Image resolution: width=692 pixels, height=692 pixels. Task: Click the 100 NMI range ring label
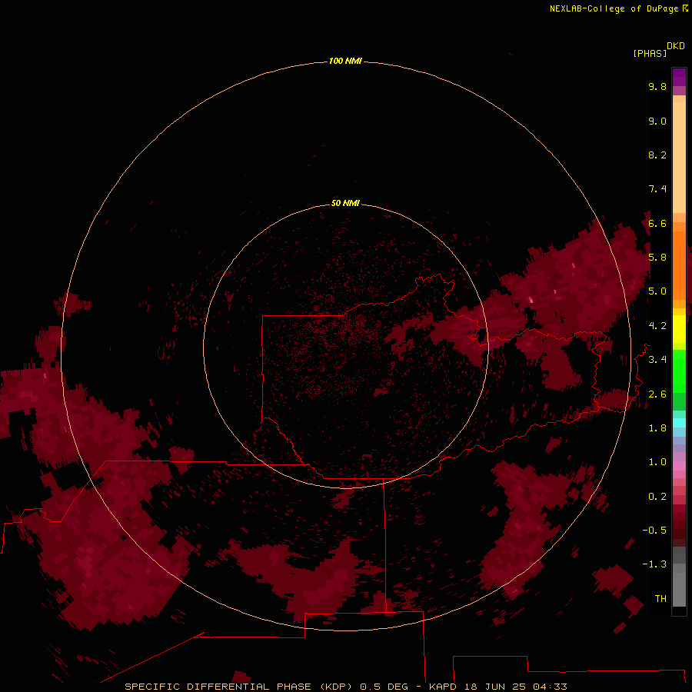(345, 61)
